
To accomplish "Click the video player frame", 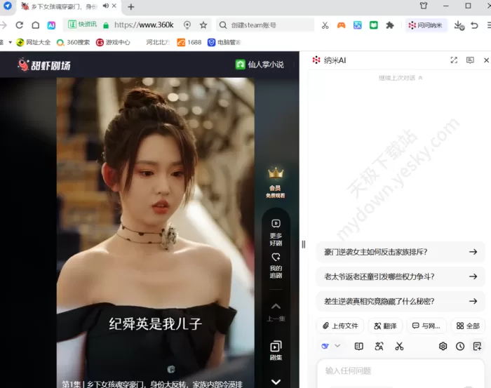I will coord(156,233).
